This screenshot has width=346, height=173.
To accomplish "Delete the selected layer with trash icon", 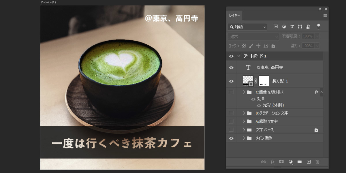I will click(x=317, y=162).
